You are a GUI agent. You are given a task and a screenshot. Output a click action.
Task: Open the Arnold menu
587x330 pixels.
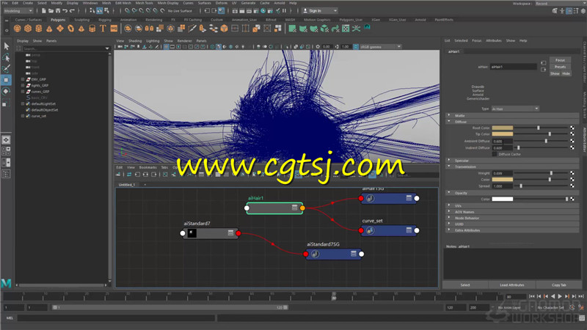(x=280, y=3)
